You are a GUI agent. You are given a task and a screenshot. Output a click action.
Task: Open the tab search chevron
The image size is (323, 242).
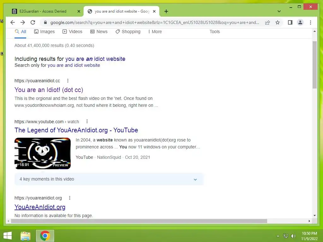point(279,11)
